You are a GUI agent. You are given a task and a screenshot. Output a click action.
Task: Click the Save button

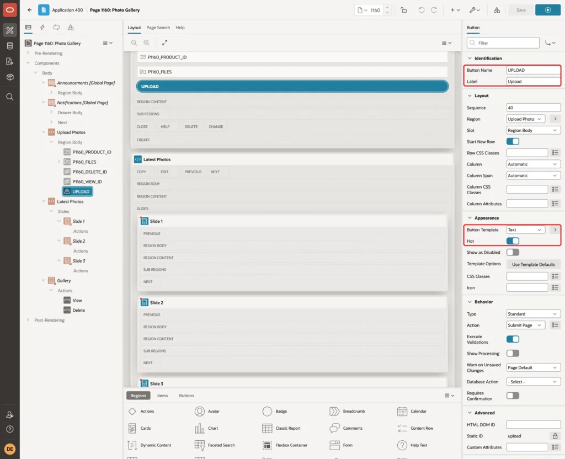[x=521, y=10]
